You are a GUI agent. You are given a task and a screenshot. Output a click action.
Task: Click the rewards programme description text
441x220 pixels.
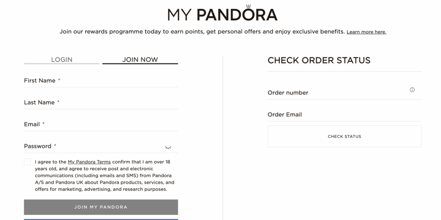(202, 32)
